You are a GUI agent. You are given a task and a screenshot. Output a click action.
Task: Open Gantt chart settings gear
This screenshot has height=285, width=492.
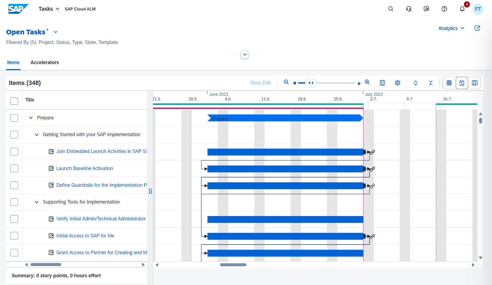tap(398, 83)
